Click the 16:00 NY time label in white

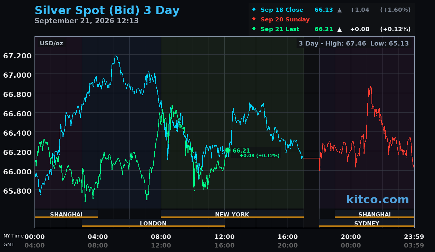(288, 237)
